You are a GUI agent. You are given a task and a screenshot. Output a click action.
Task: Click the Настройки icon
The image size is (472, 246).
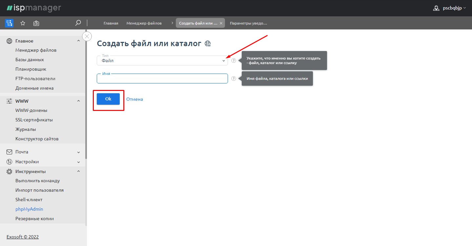coord(10,162)
